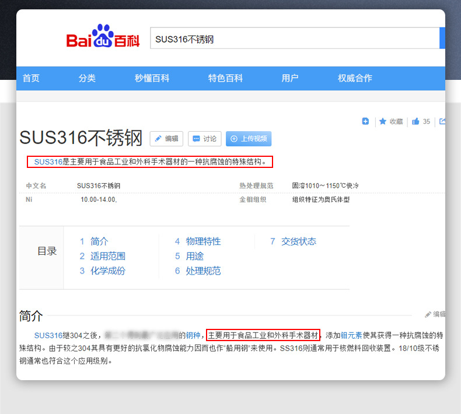Open the 秒懂百科 navigation tab
This screenshot has width=461, height=414.
152,78
